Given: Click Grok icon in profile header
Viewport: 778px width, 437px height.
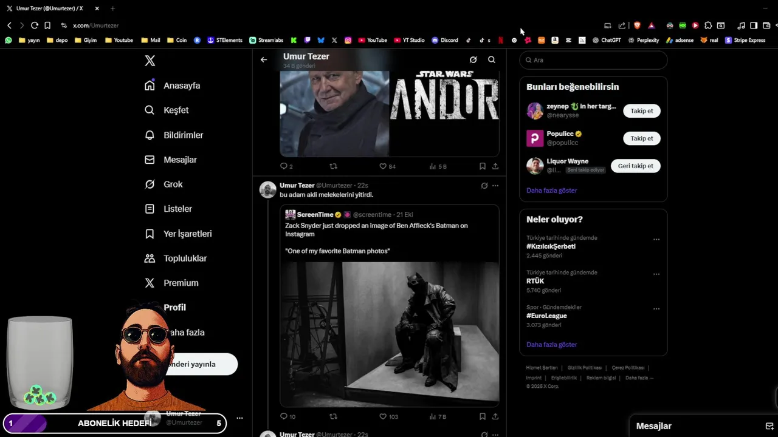Looking at the screenshot, I should tap(473, 59).
